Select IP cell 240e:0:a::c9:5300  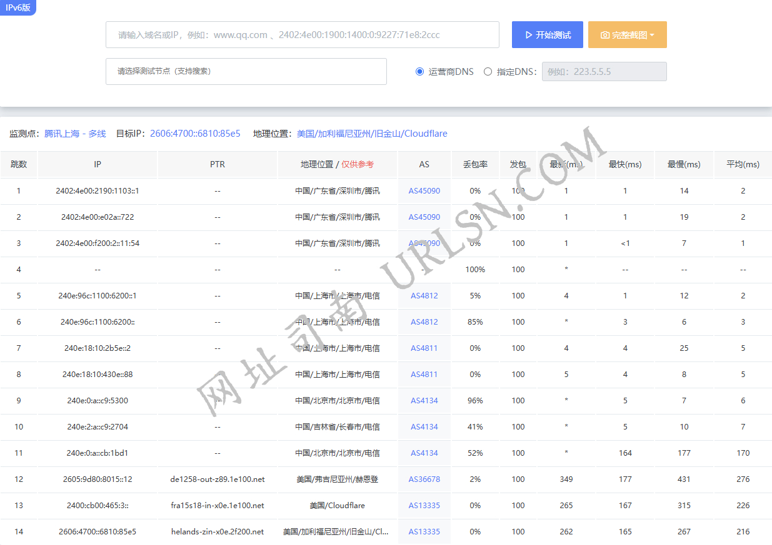coord(98,401)
